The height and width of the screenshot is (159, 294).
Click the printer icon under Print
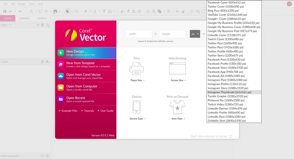coord(136,69)
